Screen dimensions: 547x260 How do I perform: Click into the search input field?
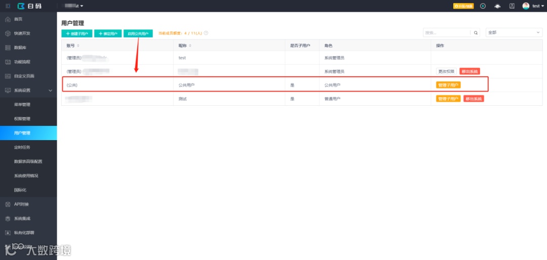pos(447,33)
